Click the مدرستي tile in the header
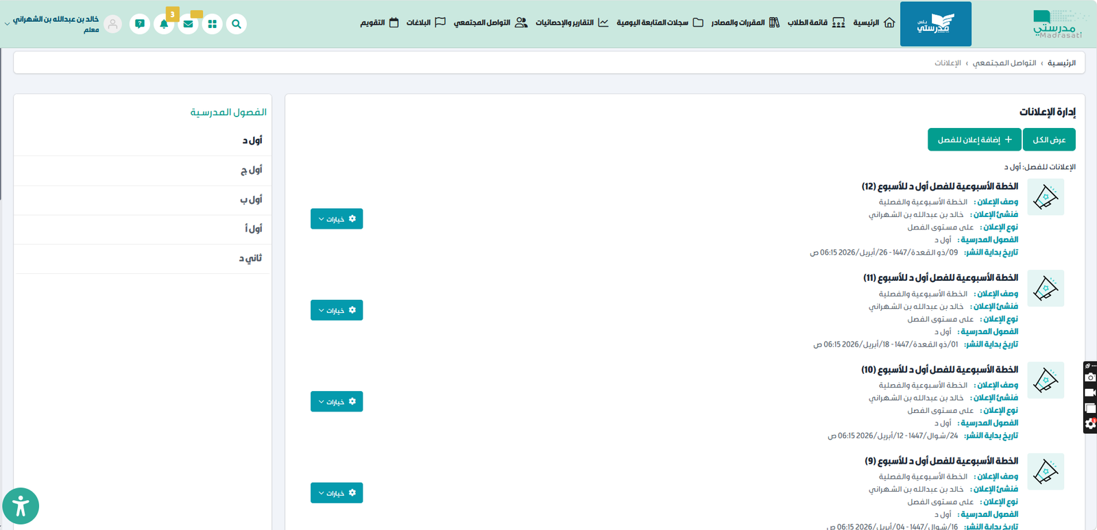Viewport: 1097px width, 530px height. [x=936, y=24]
